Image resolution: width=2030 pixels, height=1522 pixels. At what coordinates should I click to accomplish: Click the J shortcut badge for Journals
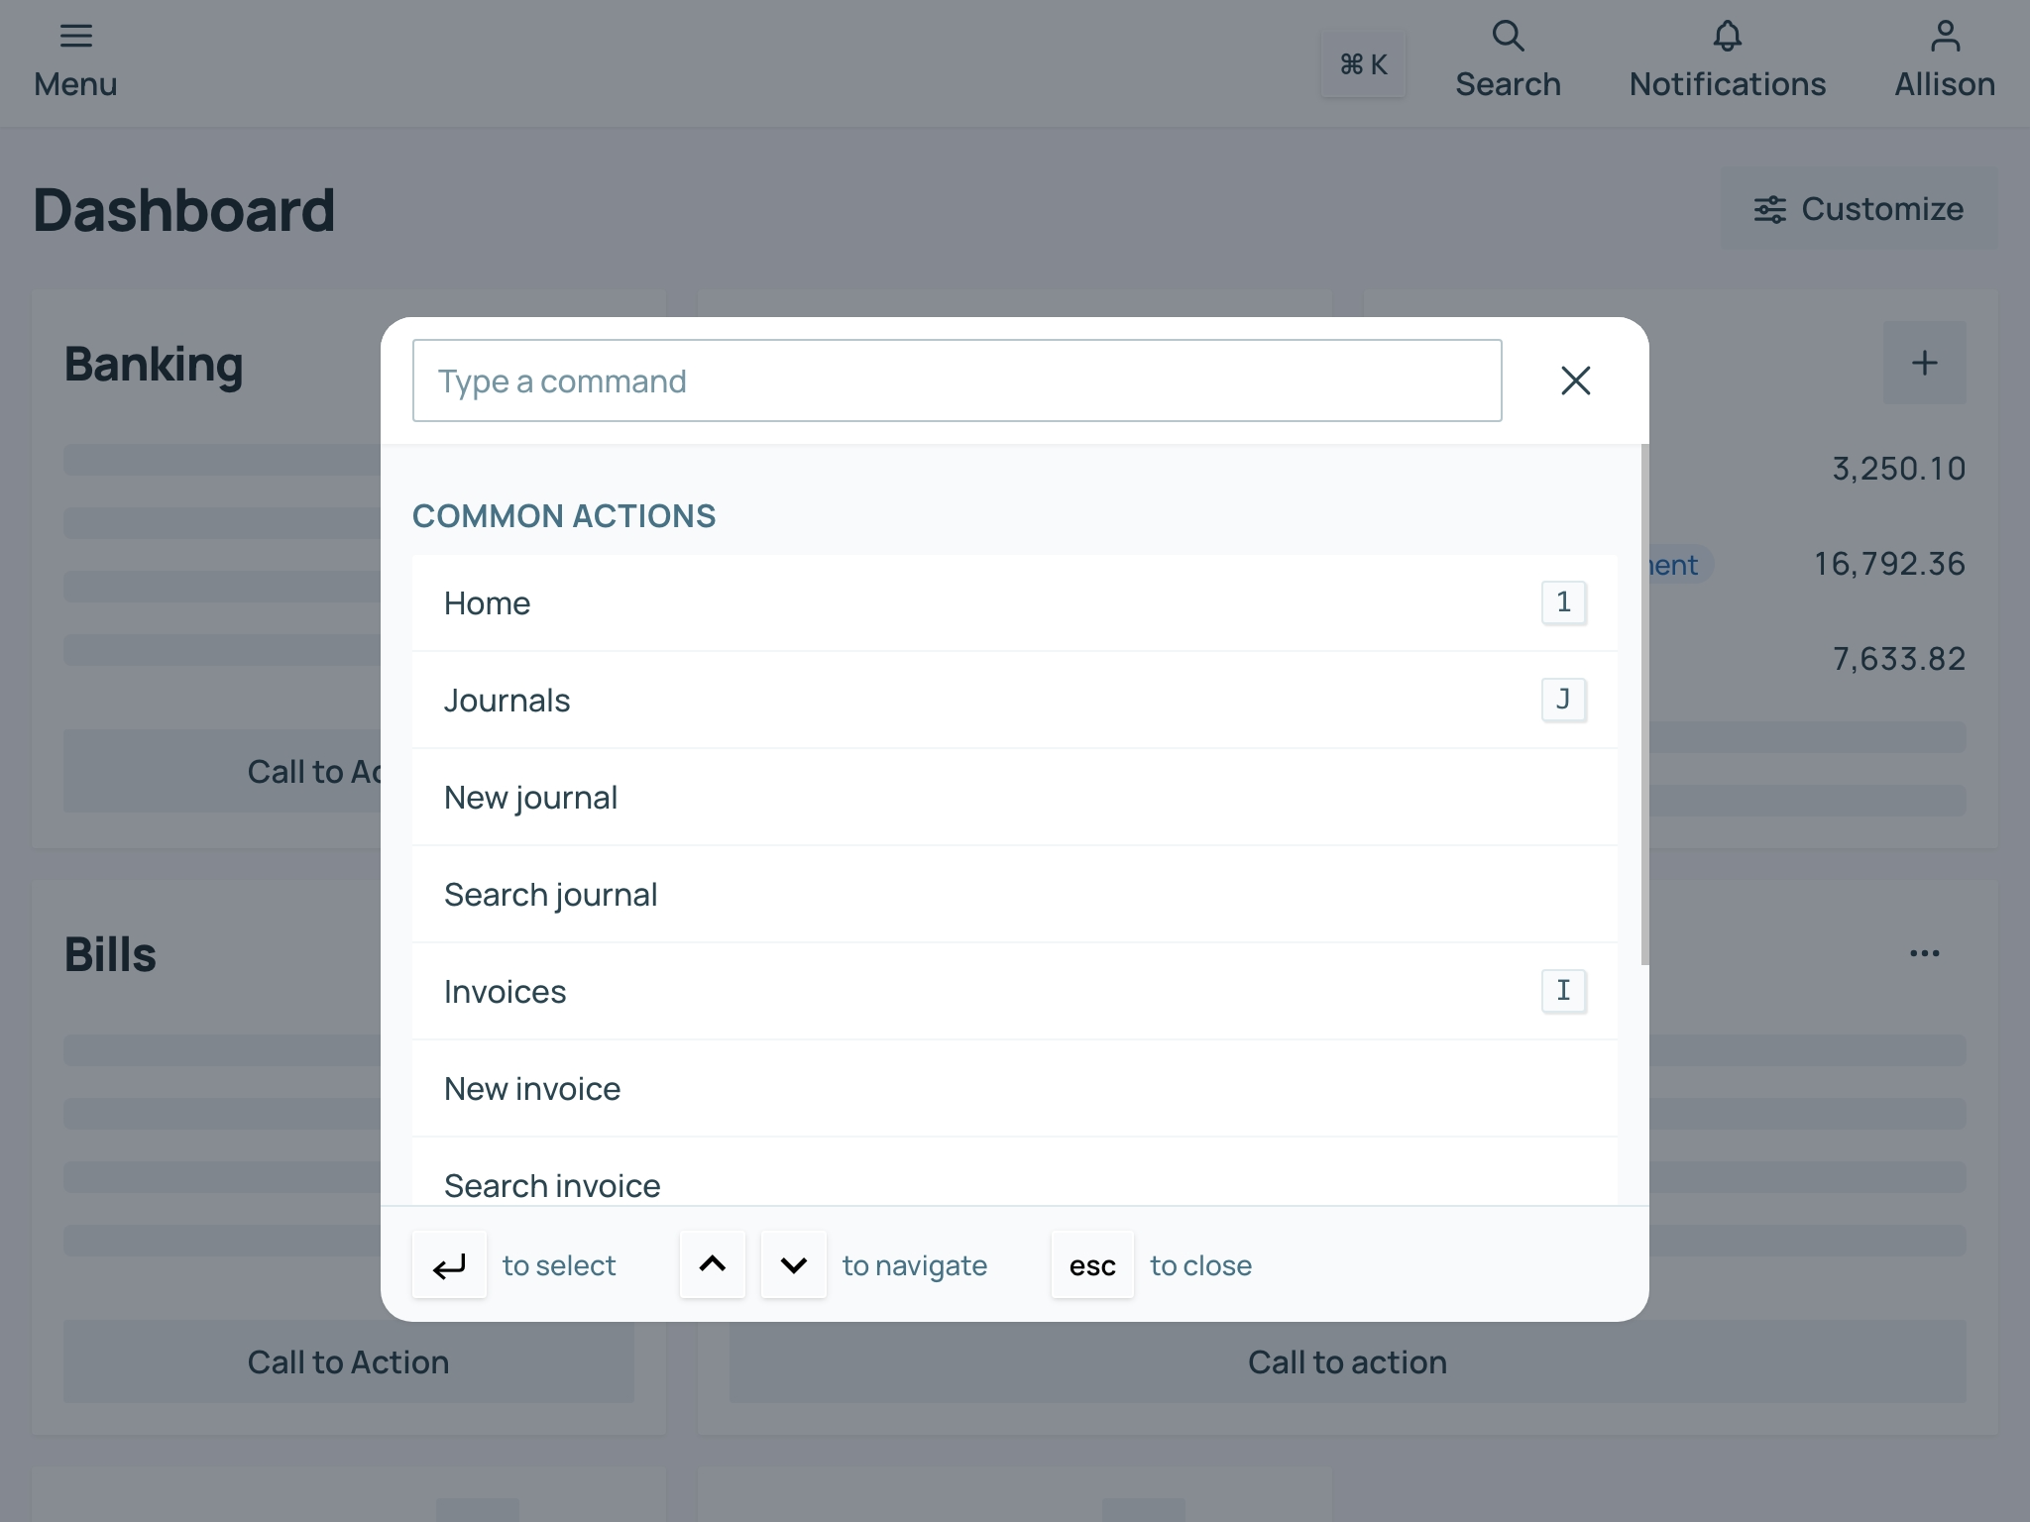[x=1563, y=699]
